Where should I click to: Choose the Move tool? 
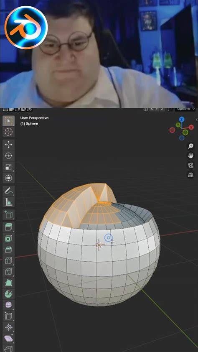8,145
